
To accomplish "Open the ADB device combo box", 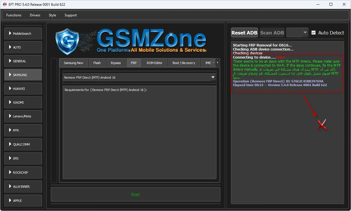I will click(297, 33).
